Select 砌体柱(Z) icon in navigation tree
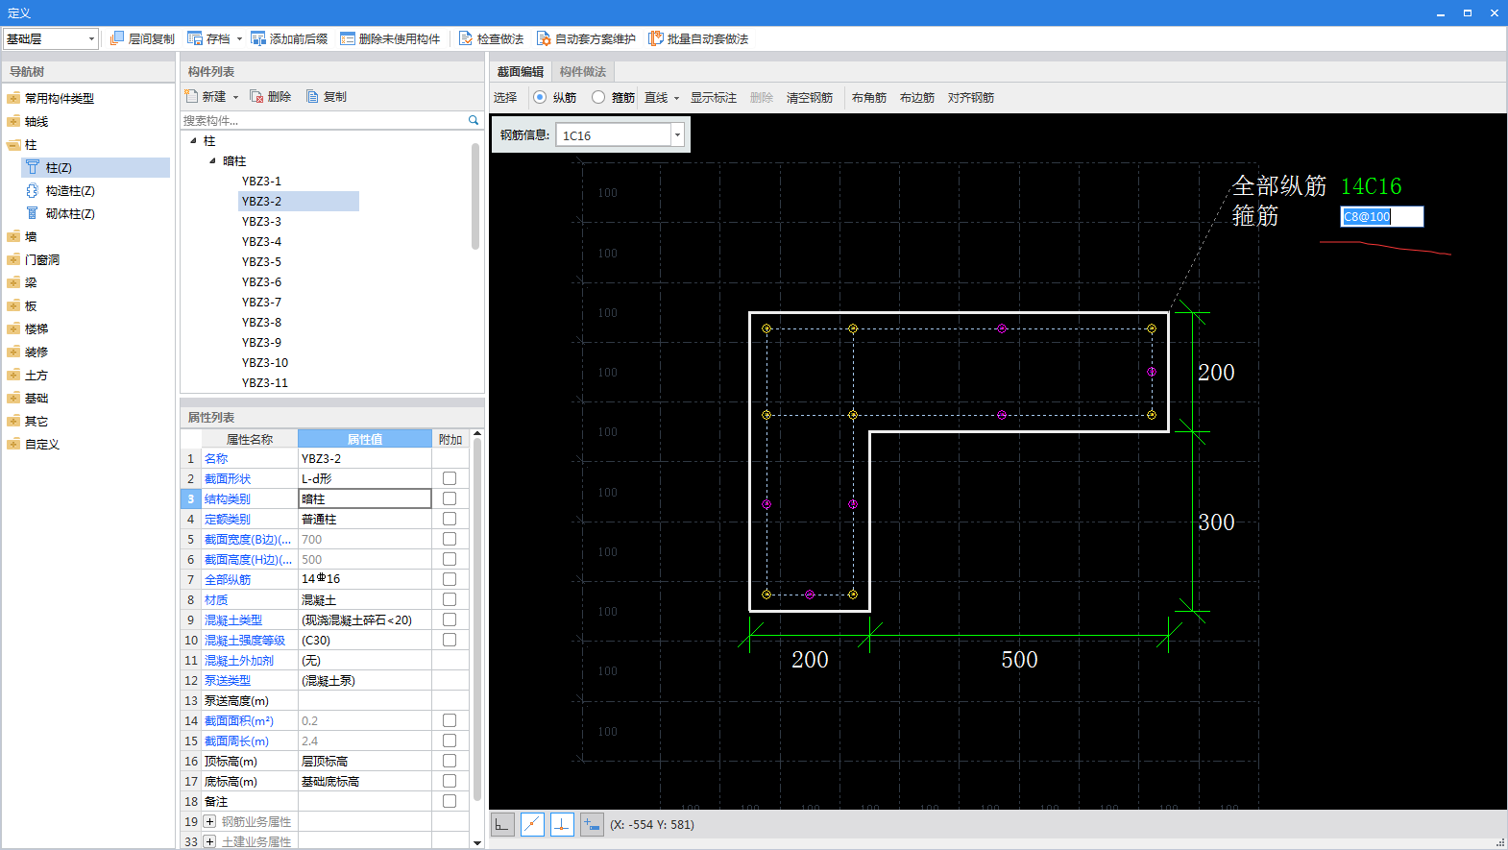The image size is (1508, 850). (33, 213)
